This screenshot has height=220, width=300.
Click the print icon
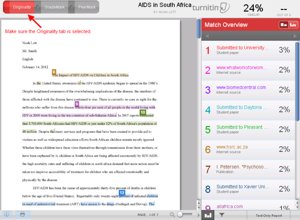click(23, 214)
